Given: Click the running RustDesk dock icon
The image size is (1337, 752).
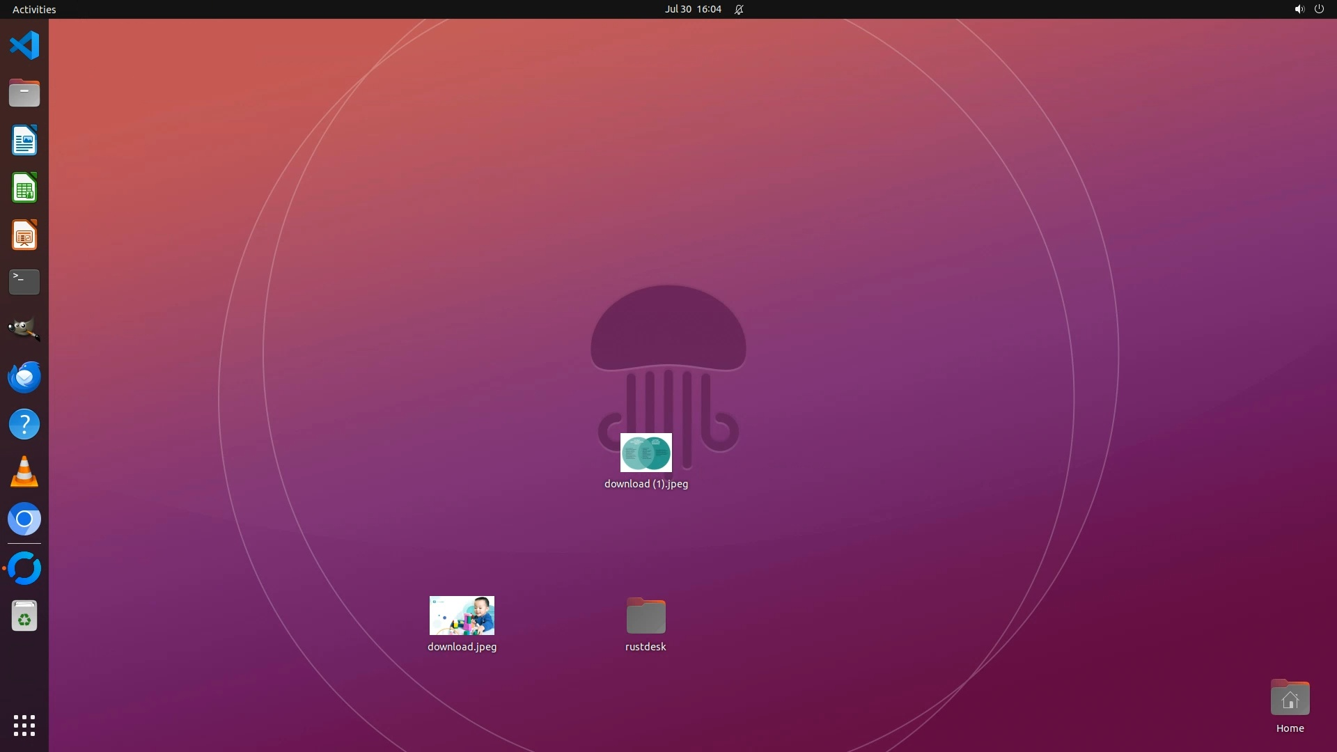Looking at the screenshot, I should click(24, 568).
